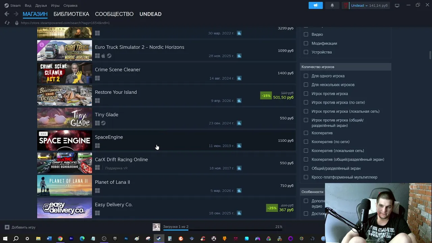The width and height of the screenshot is (432, 243).
Task: Tick Игрок против игрока (локальная сеть)
Action: click(306, 111)
